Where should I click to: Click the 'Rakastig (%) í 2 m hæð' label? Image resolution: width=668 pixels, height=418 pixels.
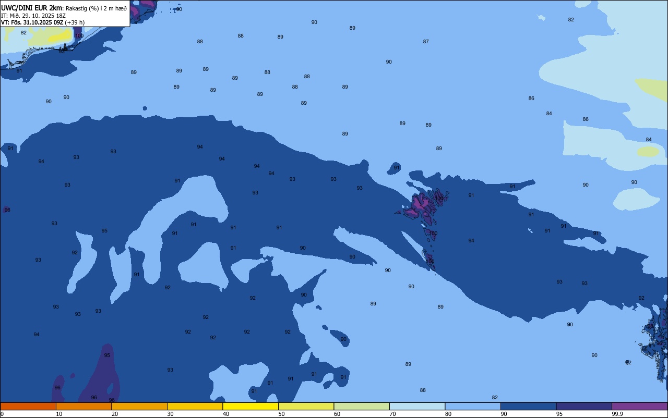(96, 8)
